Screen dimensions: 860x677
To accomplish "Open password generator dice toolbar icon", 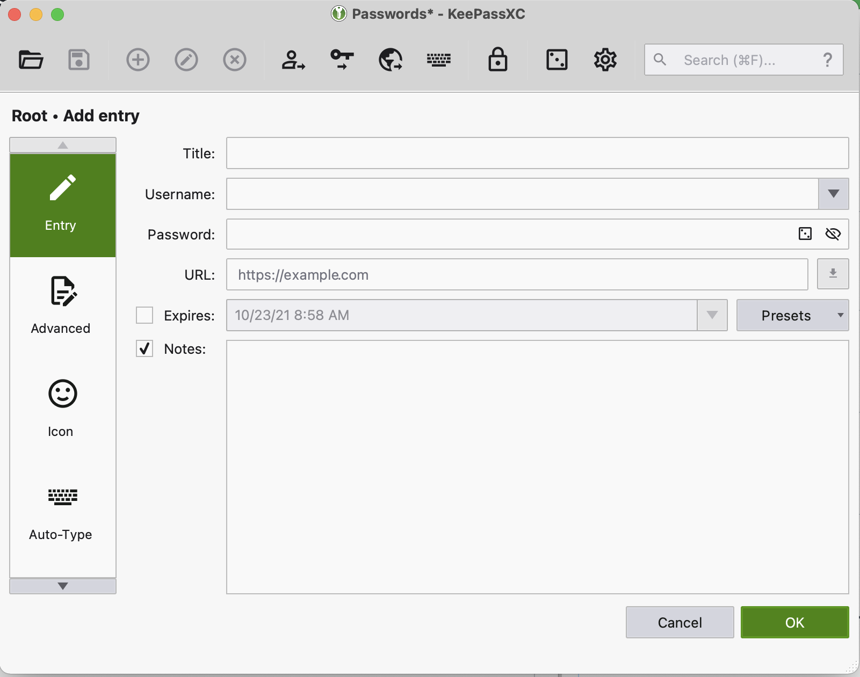I will pyautogui.click(x=557, y=60).
